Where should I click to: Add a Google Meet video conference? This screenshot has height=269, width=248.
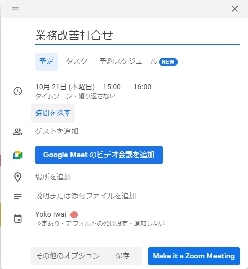pyautogui.click(x=99, y=155)
